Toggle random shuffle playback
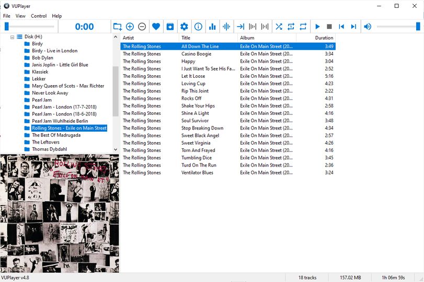 [x=279, y=27]
